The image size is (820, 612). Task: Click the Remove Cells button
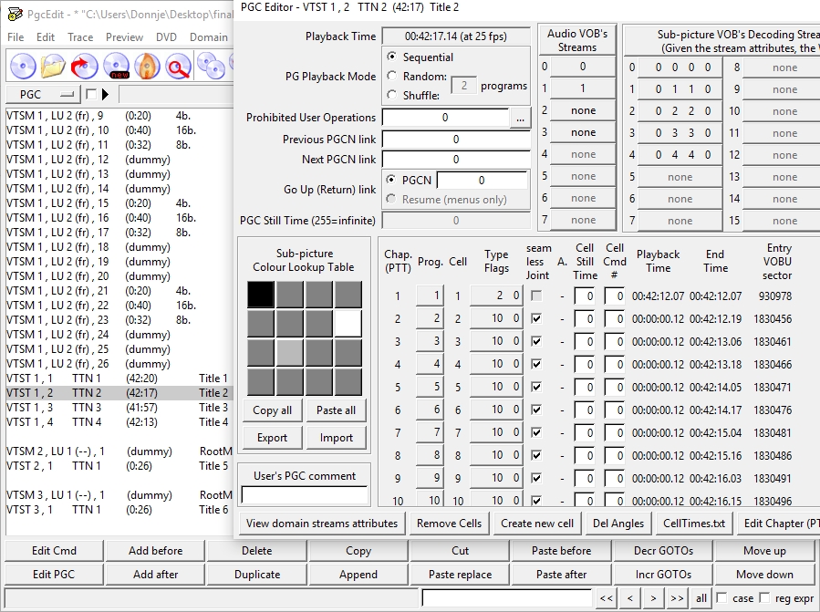(450, 524)
